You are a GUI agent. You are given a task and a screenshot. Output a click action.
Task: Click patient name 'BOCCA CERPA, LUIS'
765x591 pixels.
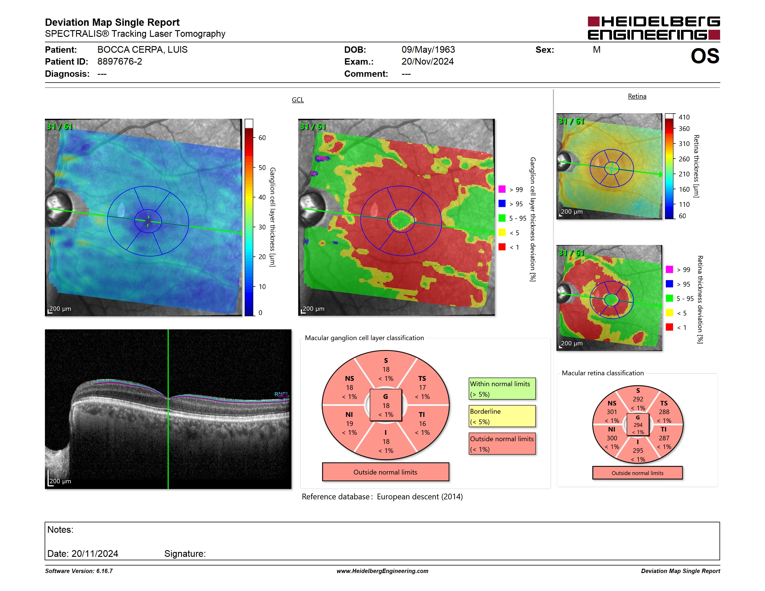(x=142, y=50)
